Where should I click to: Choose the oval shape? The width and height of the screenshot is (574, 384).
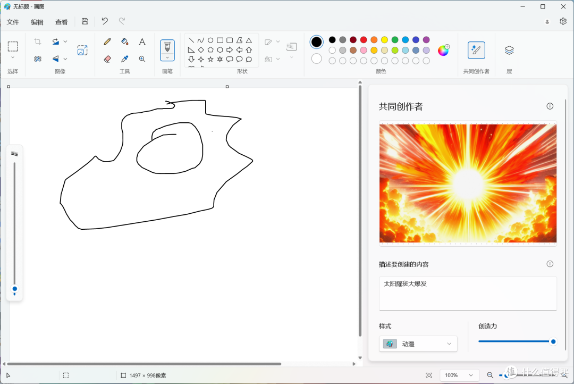tap(210, 40)
